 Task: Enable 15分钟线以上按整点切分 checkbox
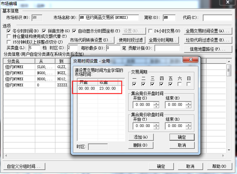[x=9, y=42]
